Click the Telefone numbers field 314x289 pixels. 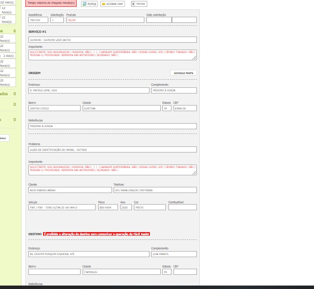point(155,190)
